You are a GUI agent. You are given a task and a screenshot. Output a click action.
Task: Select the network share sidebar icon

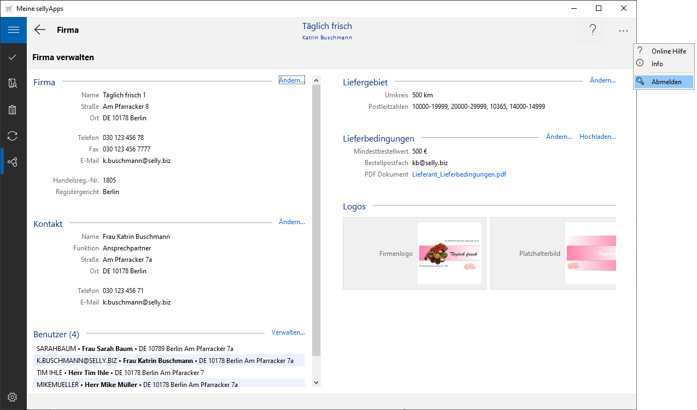pos(13,162)
